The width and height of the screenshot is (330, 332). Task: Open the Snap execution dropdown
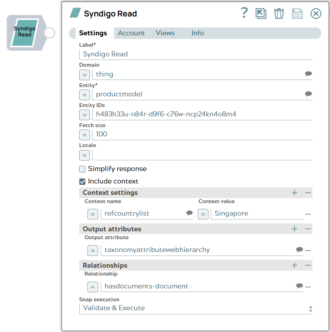pos(310,308)
